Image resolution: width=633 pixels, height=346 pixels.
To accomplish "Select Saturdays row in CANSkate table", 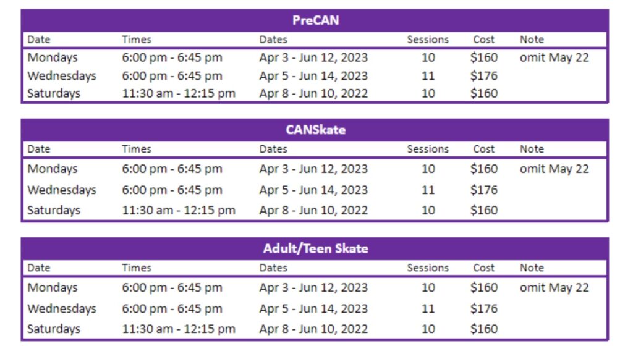I will [315, 210].
